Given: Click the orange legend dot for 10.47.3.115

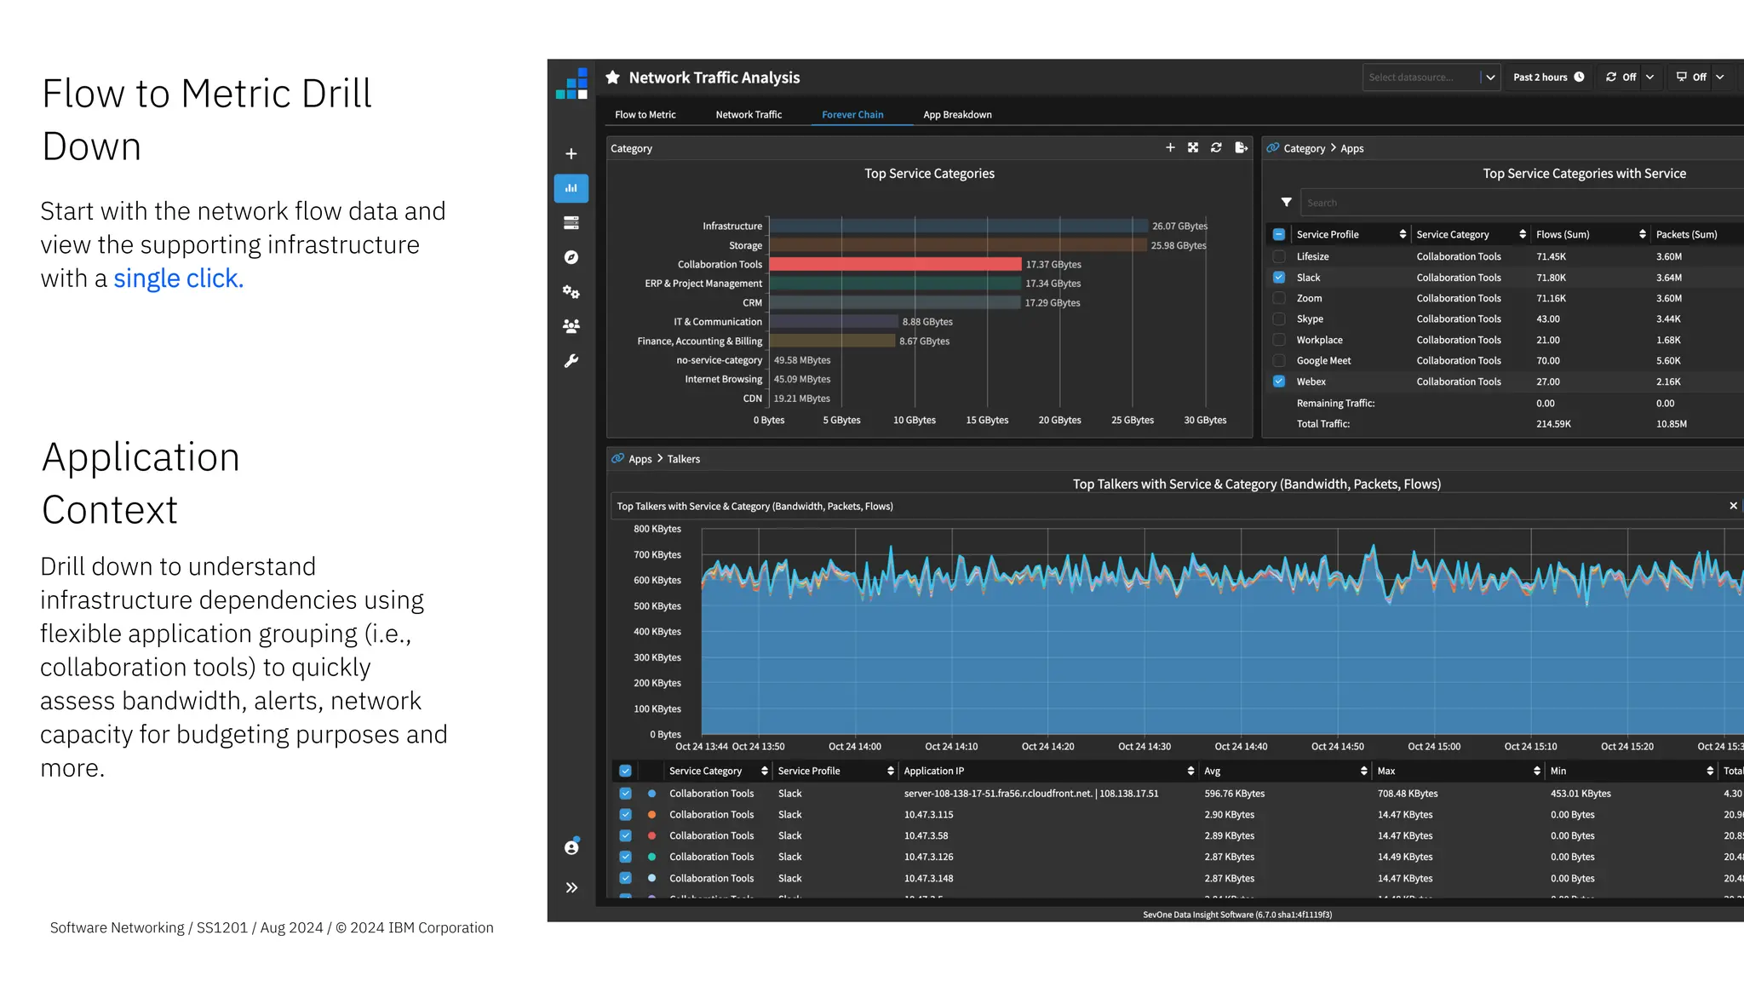Looking at the screenshot, I should click(x=651, y=814).
